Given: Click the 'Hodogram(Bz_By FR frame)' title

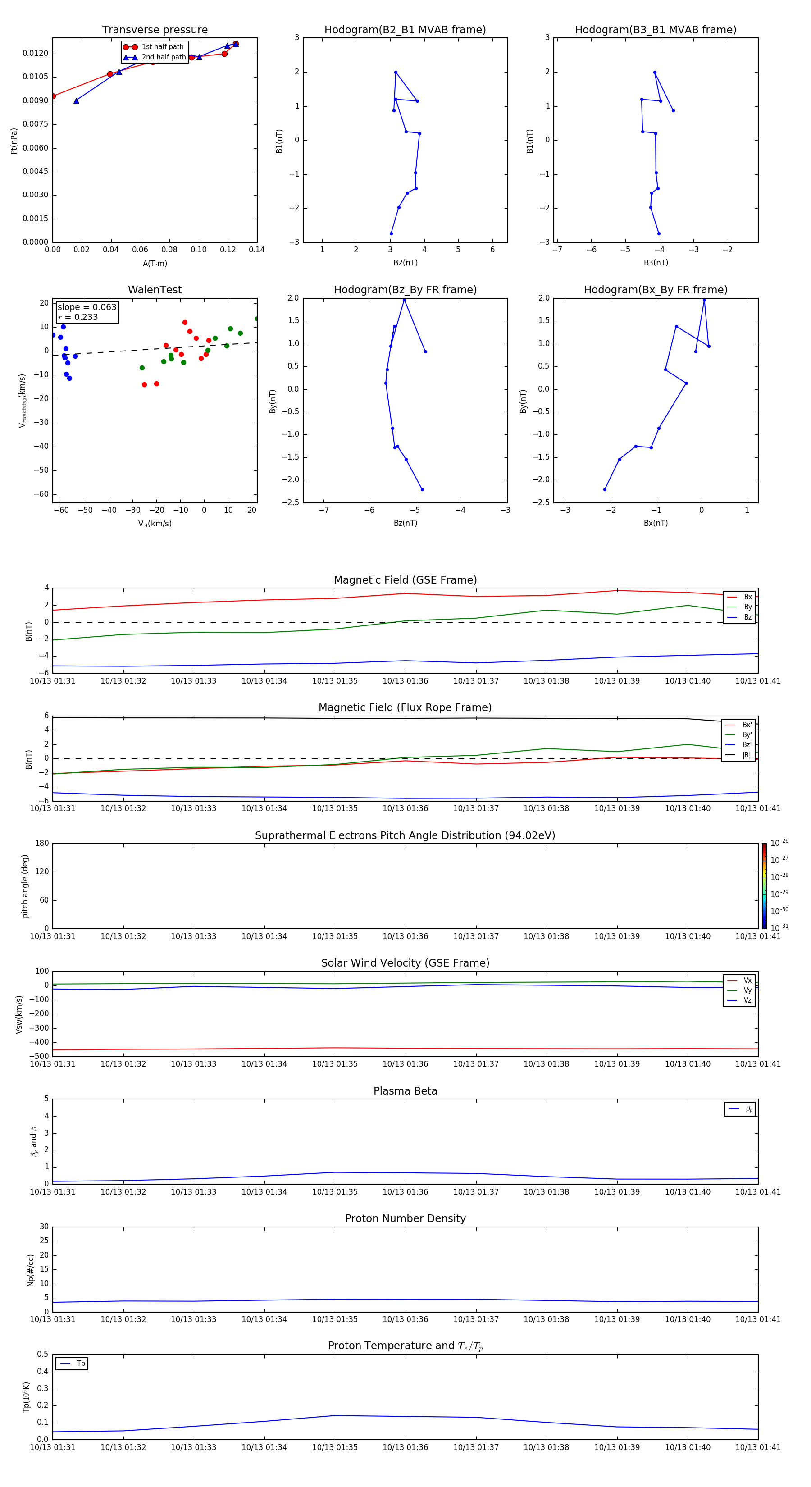Looking at the screenshot, I should [405, 290].
